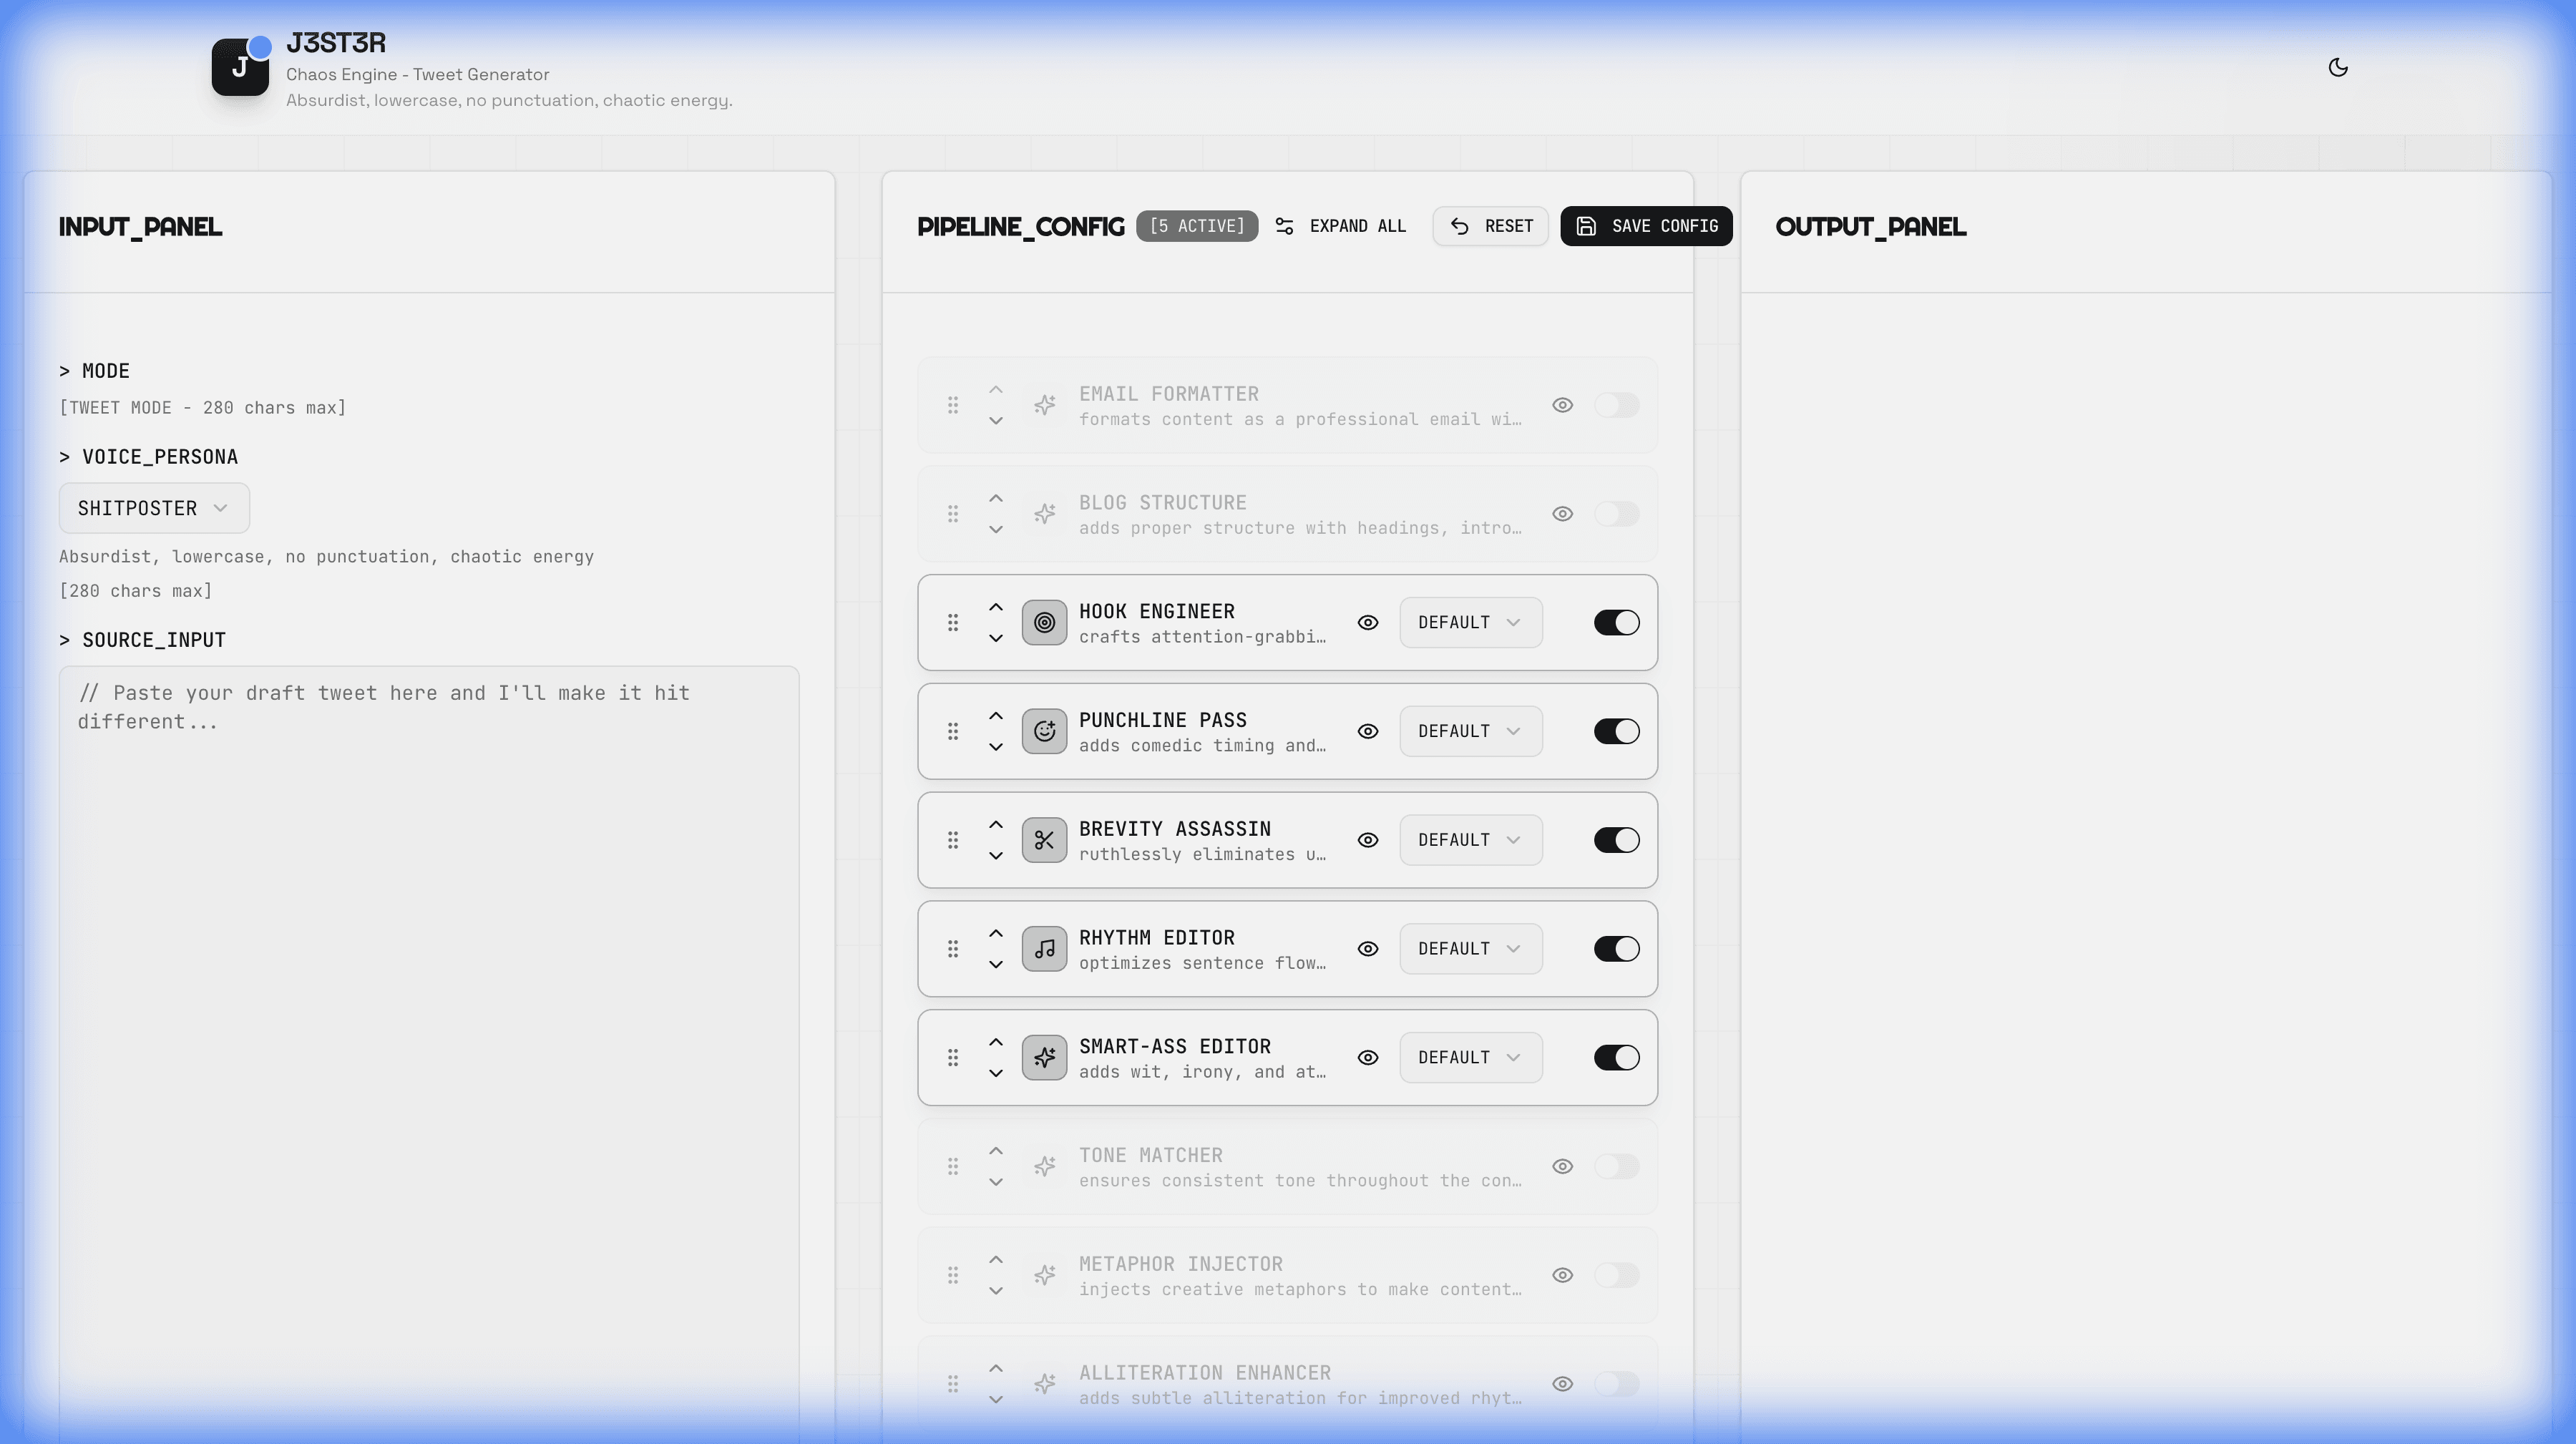The width and height of the screenshot is (2576, 1444).
Task: Move Rhythm Editor down with the arrow
Action: [995, 964]
